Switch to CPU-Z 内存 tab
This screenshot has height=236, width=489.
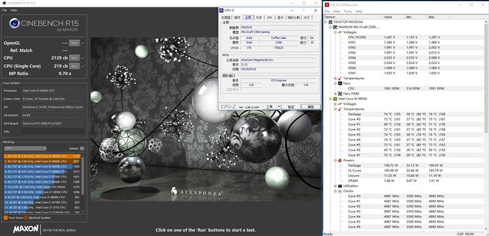coord(259,18)
